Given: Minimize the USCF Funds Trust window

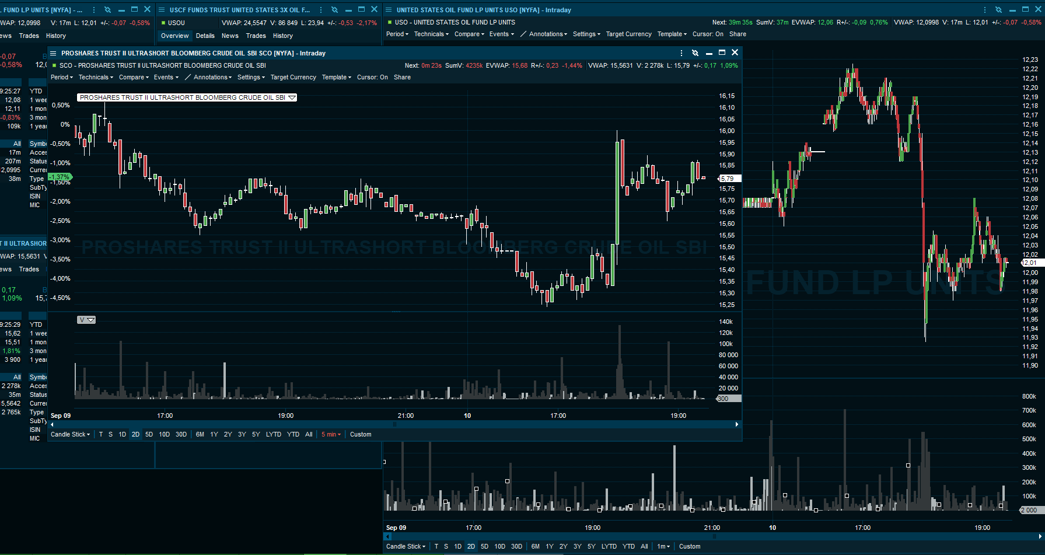Looking at the screenshot, I should point(348,11).
